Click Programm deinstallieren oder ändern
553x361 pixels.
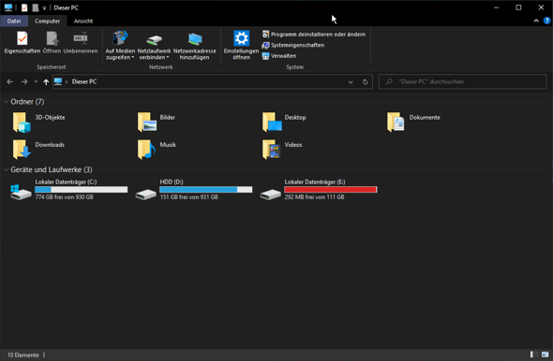314,34
